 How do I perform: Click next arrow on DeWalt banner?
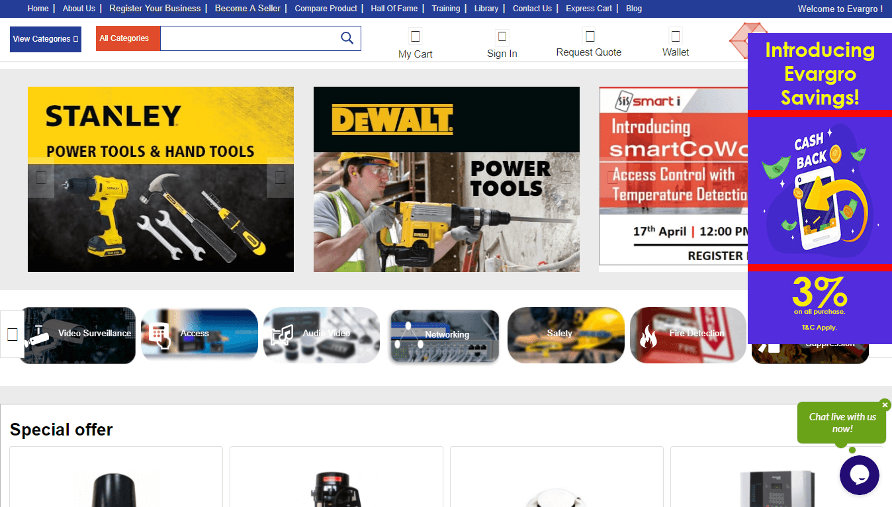point(566,177)
